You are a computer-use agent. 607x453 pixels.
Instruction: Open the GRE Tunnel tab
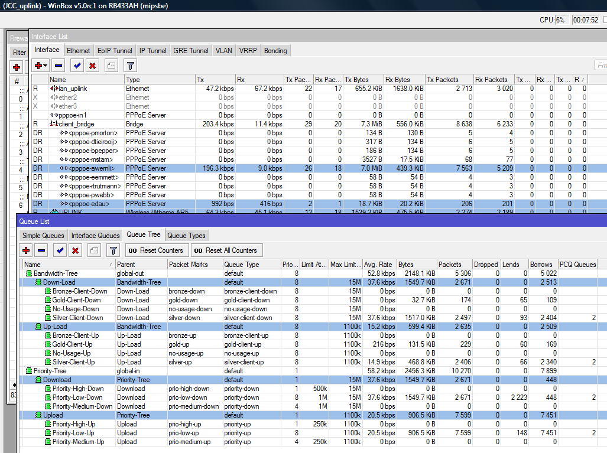tap(191, 51)
